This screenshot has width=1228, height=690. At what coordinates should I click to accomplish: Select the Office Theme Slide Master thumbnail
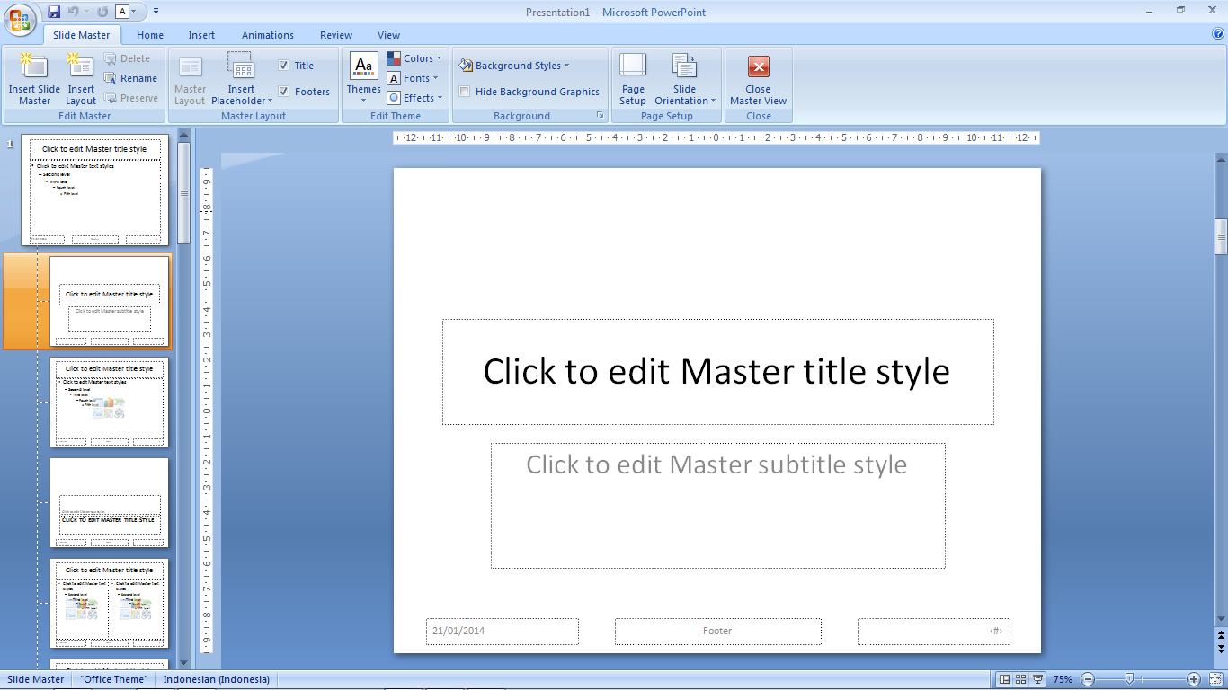coord(95,190)
